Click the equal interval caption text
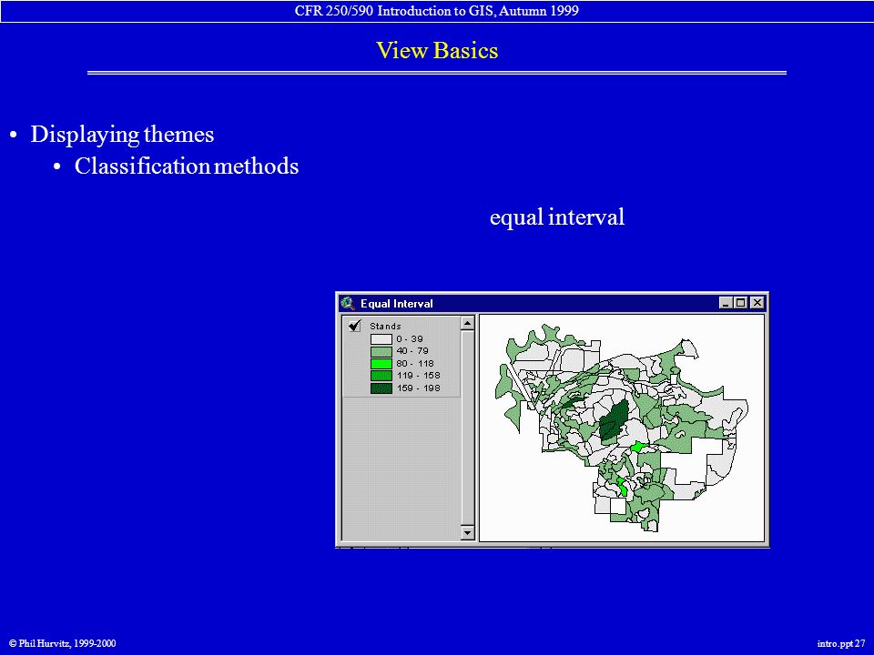This screenshot has height=655, width=874. [557, 217]
